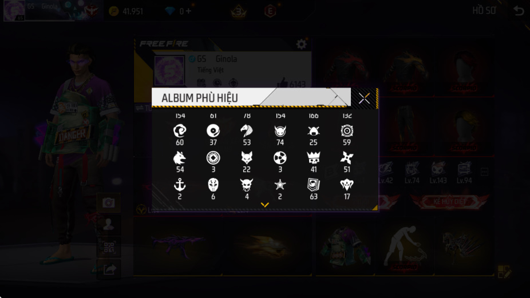
Task: Expand badge list with yellow down chevron
Action: pos(264,205)
